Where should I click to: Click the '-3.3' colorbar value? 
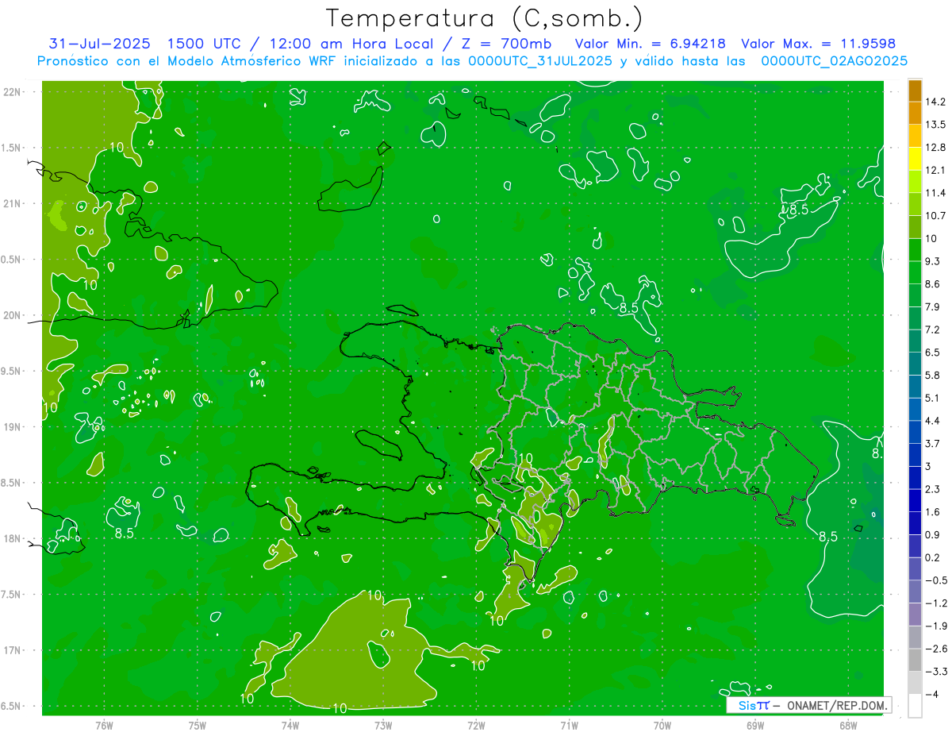(x=936, y=672)
